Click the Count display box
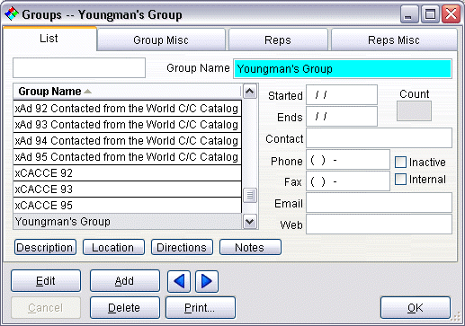Screen dimensions: 465x326 [x=414, y=111]
